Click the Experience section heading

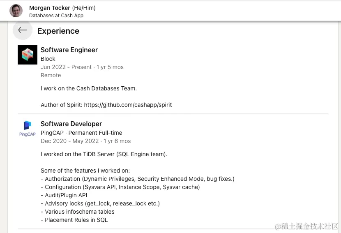[58, 31]
